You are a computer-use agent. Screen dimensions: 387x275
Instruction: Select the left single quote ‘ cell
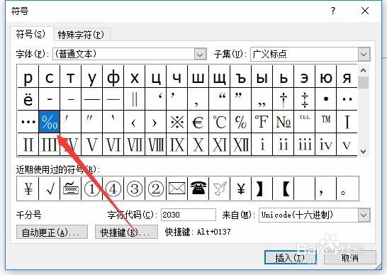(x=155, y=99)
